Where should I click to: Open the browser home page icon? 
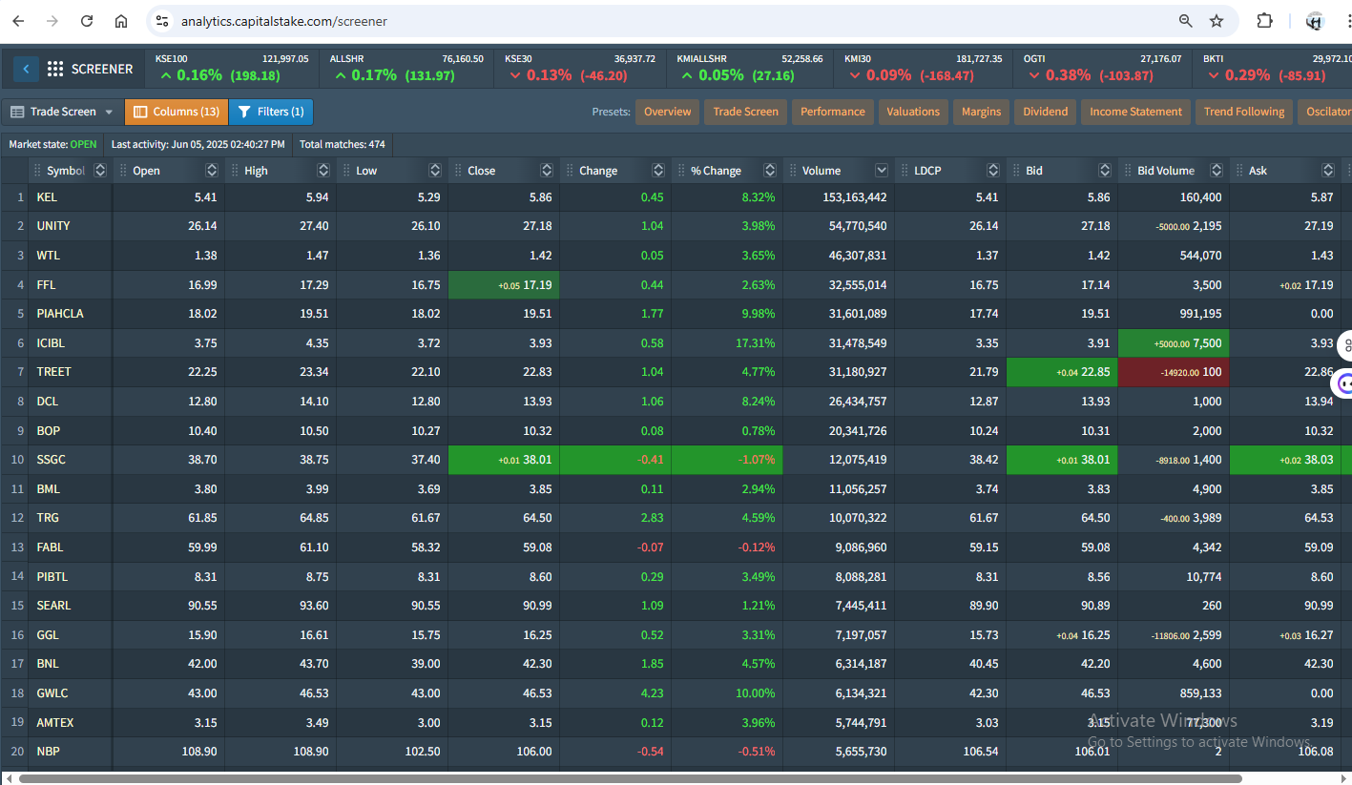121,20
